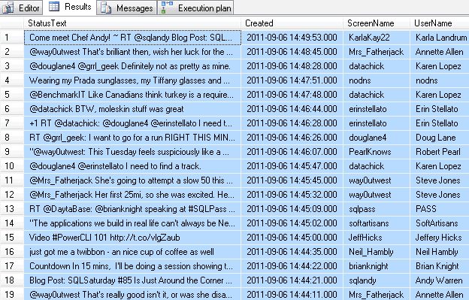This screenshot has height=300, width=469.
Task: Click the sqlpass screen name cell
Action: pos(377,209)
